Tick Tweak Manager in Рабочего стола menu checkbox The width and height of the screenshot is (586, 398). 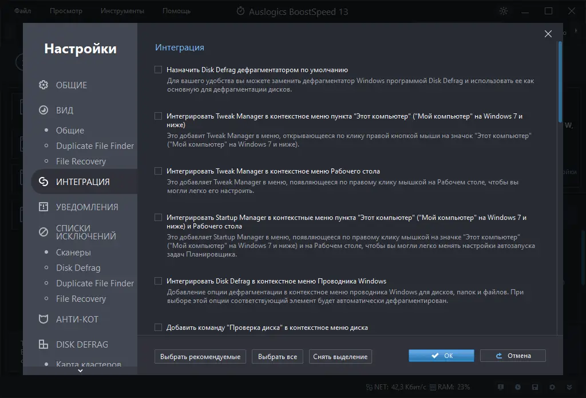pos(159,171)
